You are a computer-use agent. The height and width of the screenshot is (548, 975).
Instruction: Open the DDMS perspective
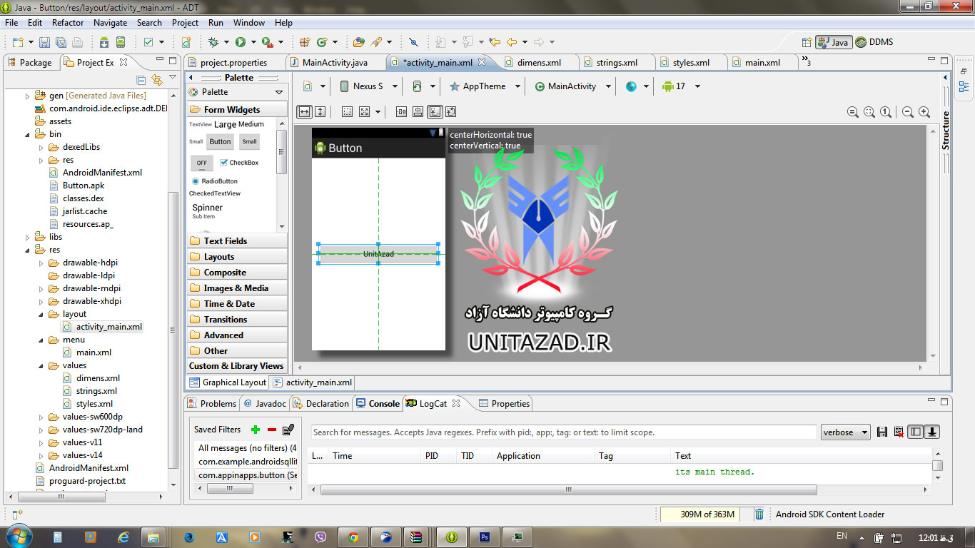pyautogui.click(x=874, y=42)
